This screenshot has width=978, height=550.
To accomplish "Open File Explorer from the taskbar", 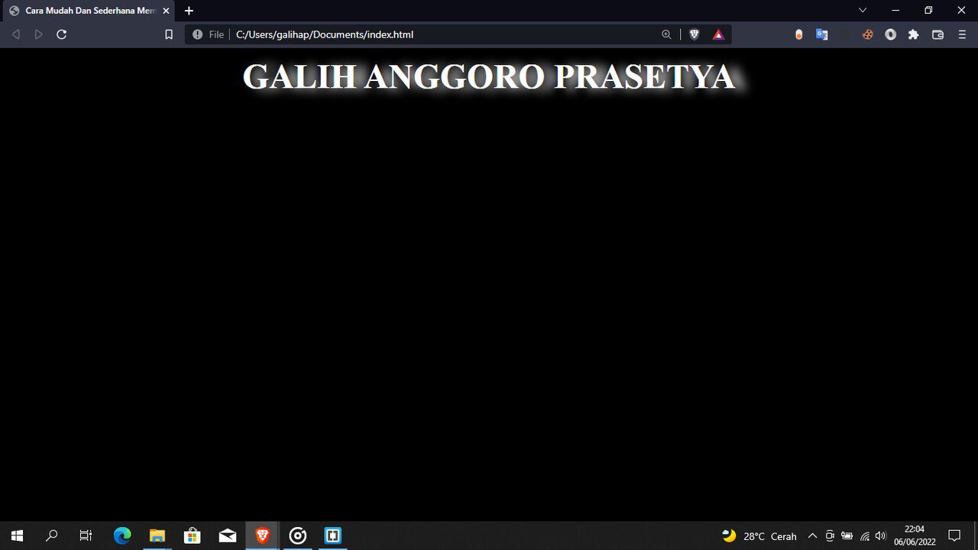I will (x=157, y=535).
